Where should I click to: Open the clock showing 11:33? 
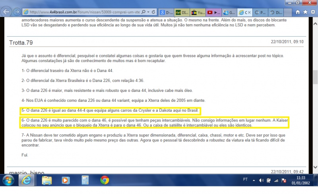click(x=301, y=180)
